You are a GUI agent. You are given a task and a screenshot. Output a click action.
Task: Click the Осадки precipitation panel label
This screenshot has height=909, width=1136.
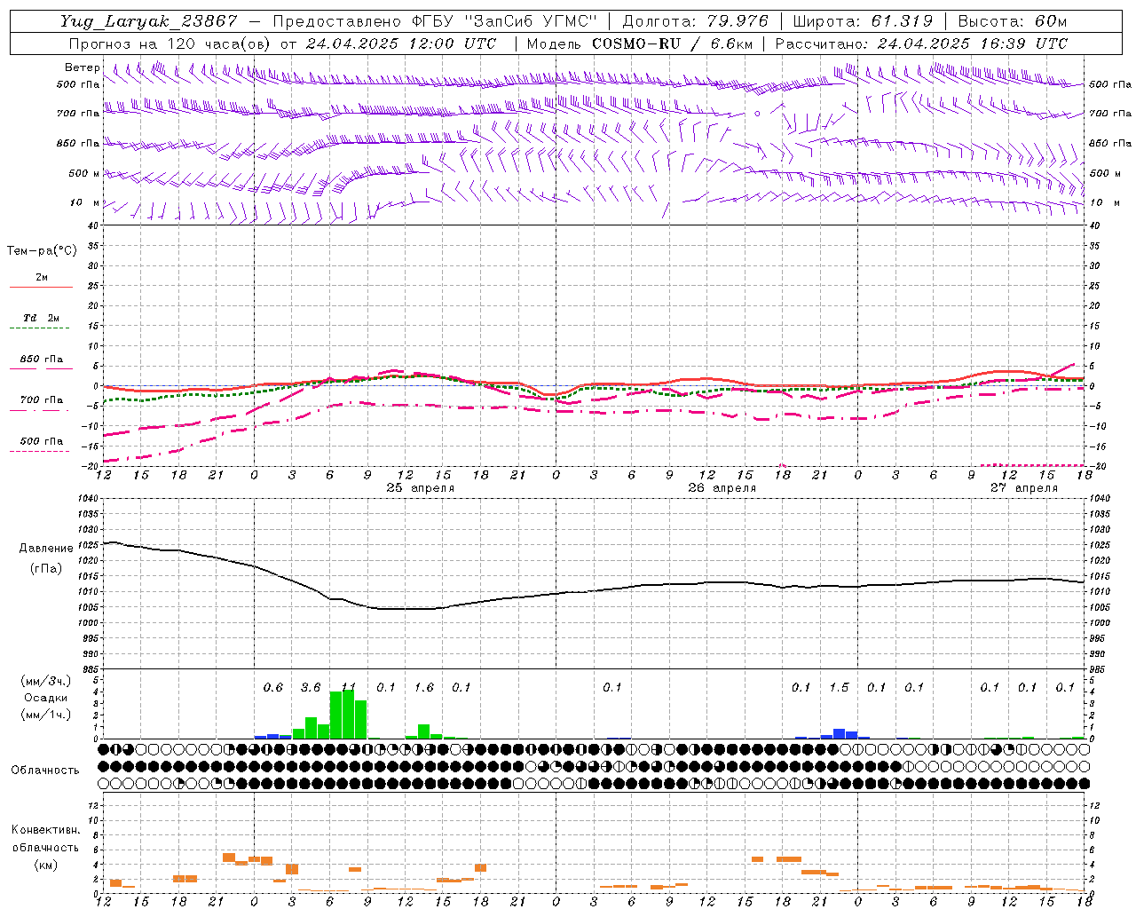45,698
